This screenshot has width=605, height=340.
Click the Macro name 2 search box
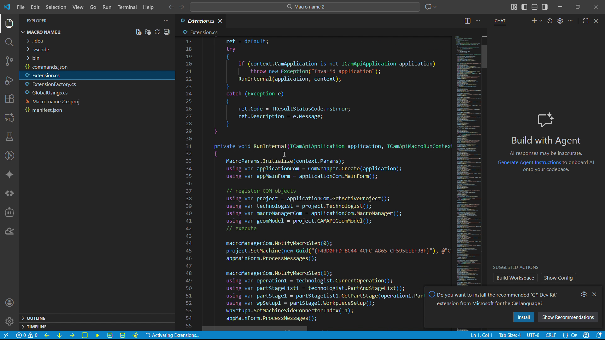(305, 7)
